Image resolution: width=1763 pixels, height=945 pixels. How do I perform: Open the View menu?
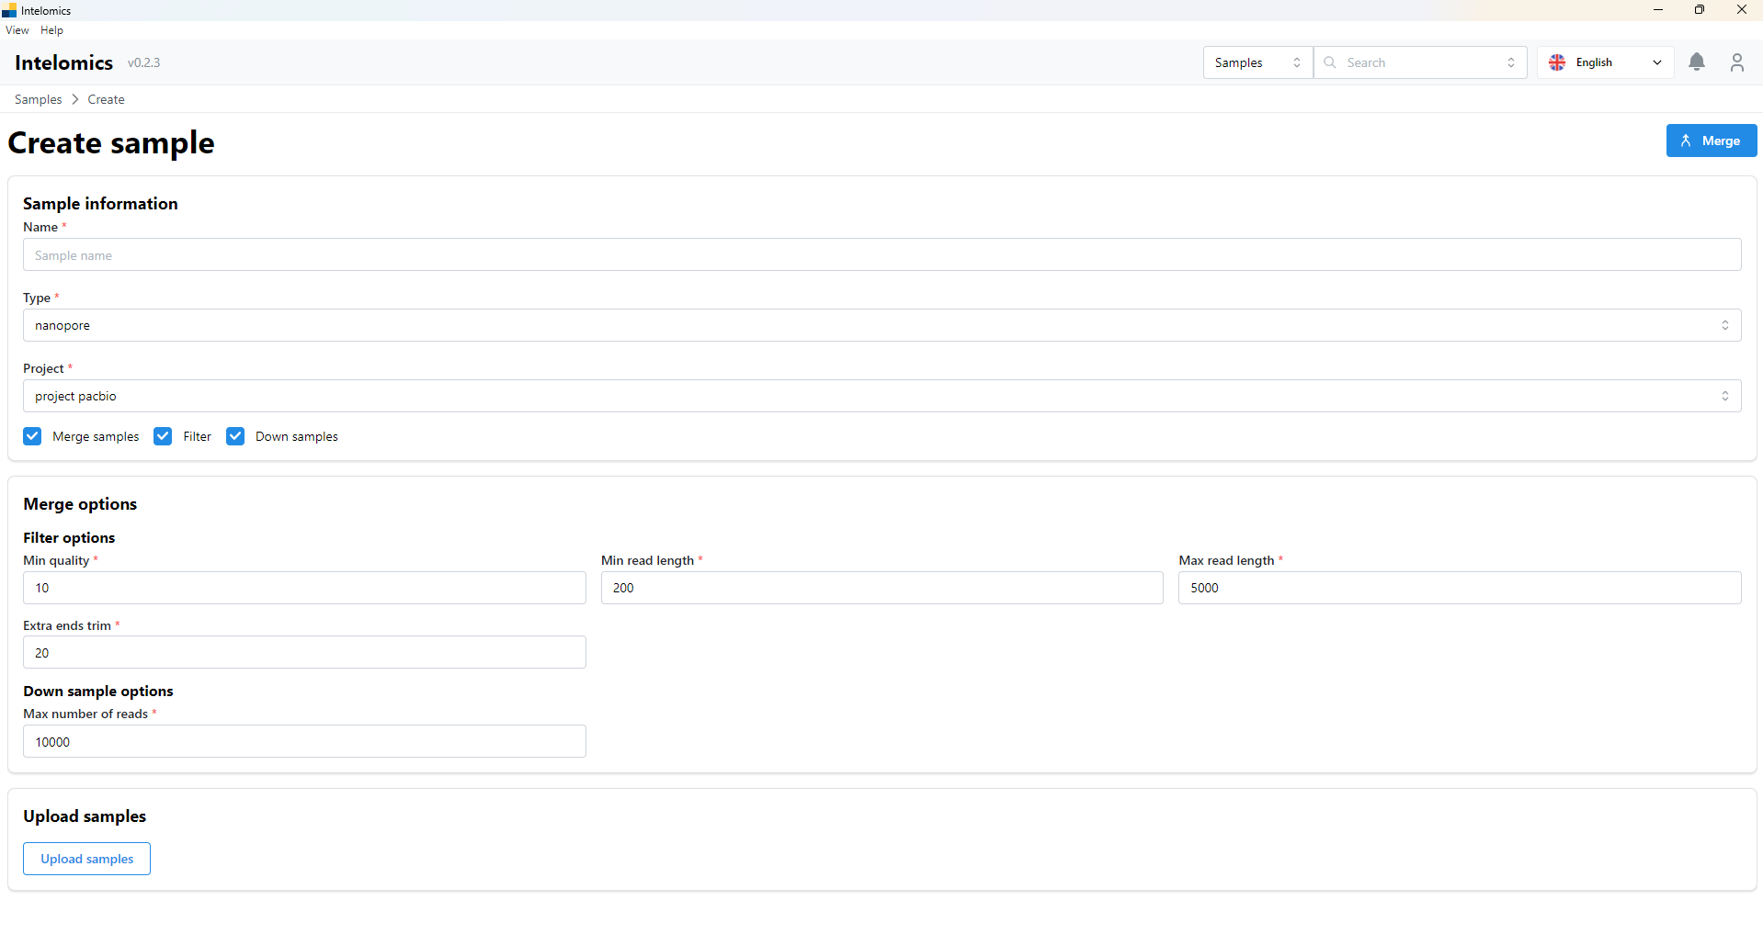click(17, 30)
